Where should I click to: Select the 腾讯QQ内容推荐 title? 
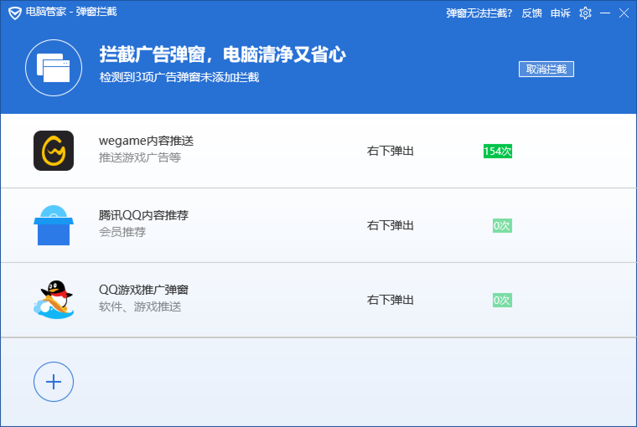coord(144,215)
